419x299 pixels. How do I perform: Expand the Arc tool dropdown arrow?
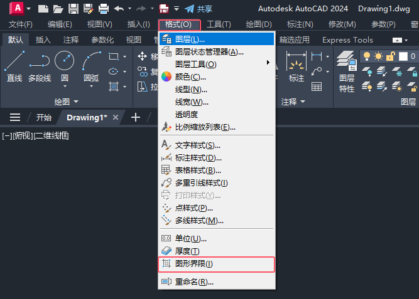[x=91, y=87]
